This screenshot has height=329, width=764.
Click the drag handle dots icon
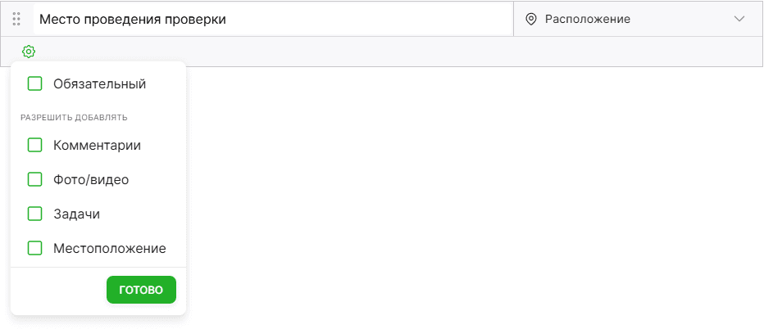pos(16,19)
